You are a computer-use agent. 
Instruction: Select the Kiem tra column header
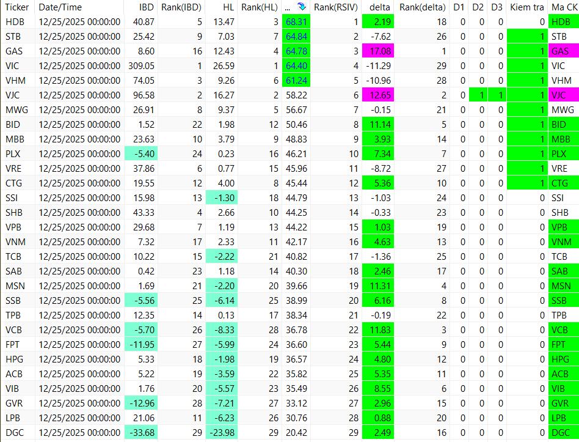click(527, 7)
